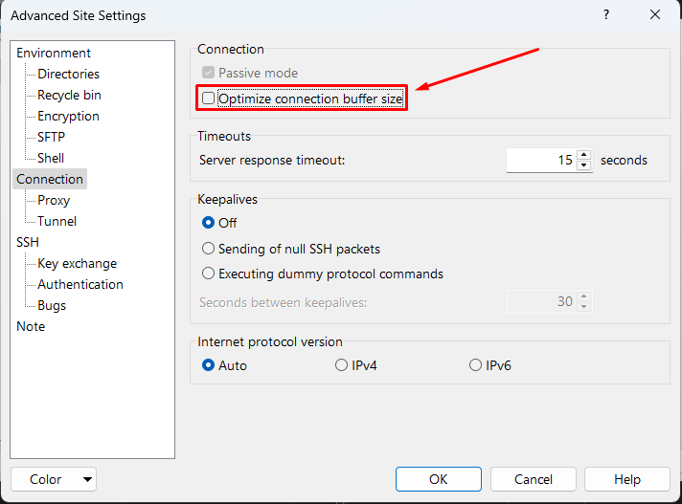
Task: Select Executing dummy protocol commands option
Action: (208, 274)
